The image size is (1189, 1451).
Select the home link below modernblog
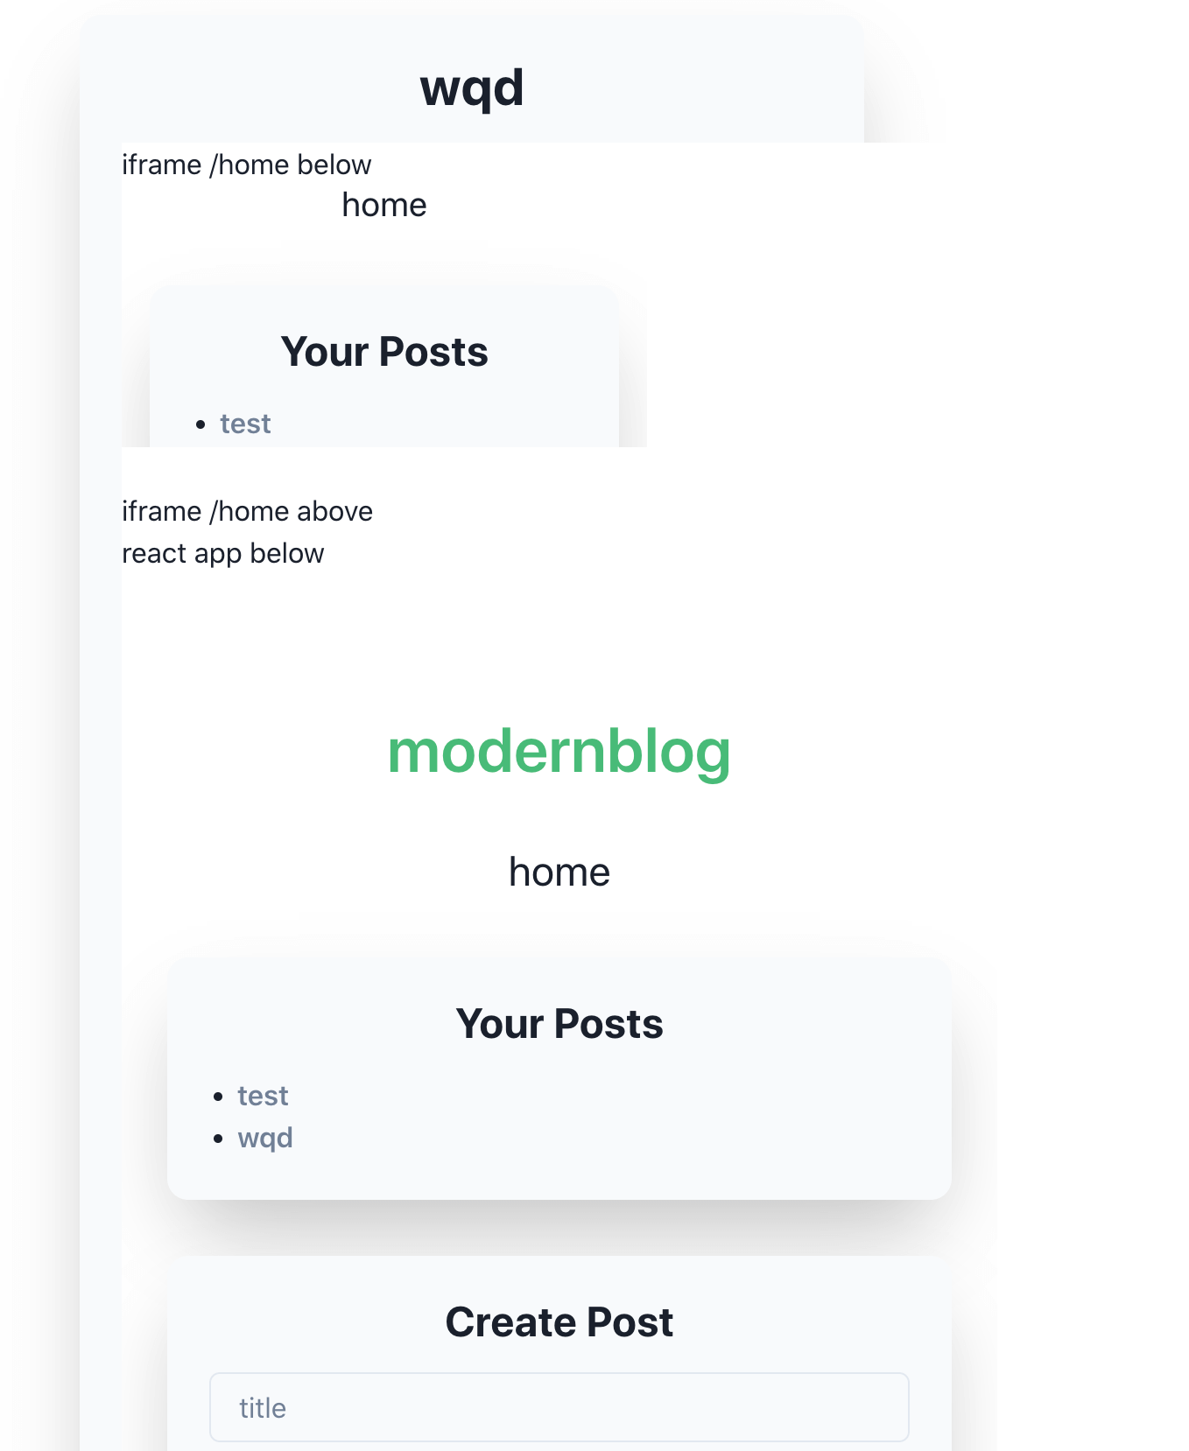[559, 872]
